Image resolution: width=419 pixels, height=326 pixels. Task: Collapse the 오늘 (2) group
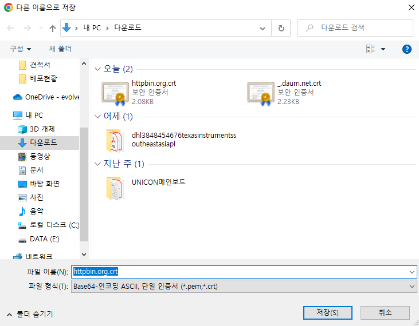click(97, 69)
